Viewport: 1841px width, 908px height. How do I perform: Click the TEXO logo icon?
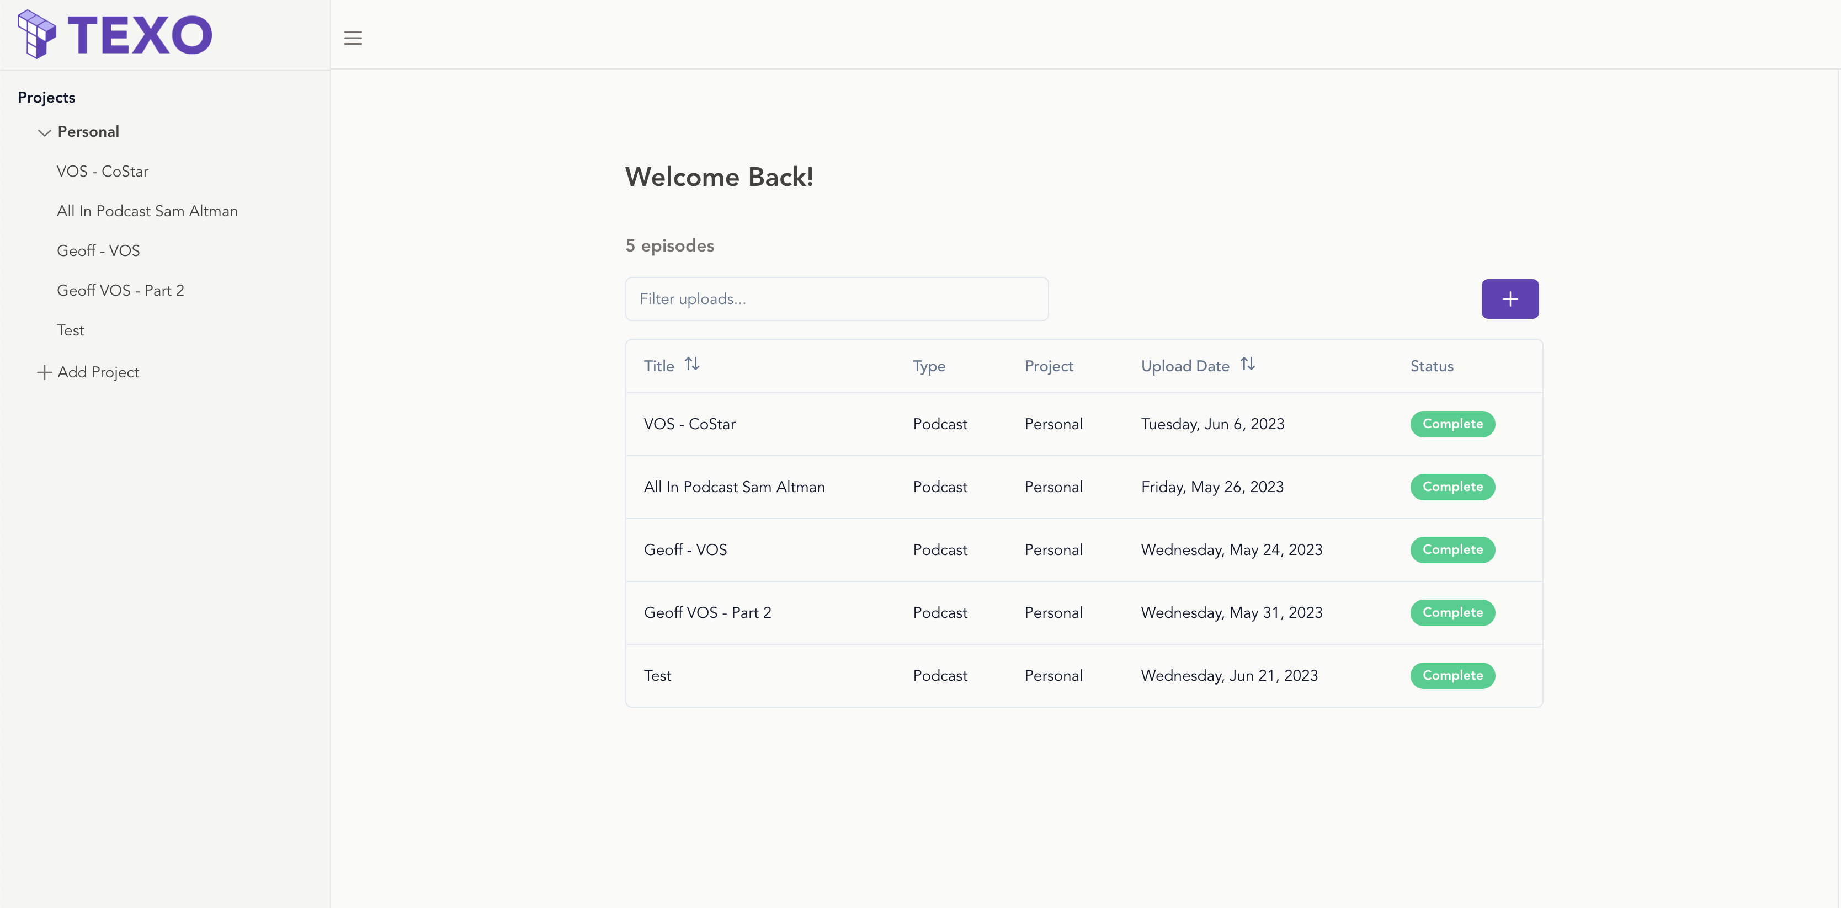coord(36,34)
